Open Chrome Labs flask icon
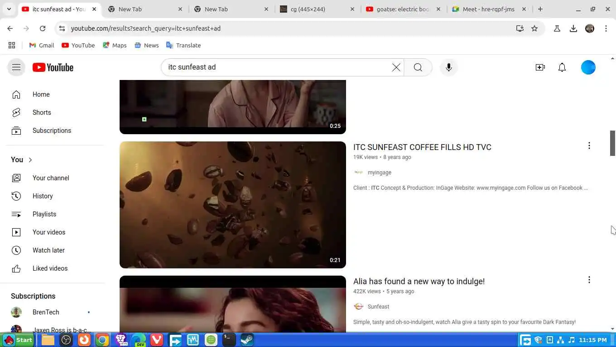Image resolution: width=616 pixels, height=347 pixels. pyautogui.click(x=557, y=28)
